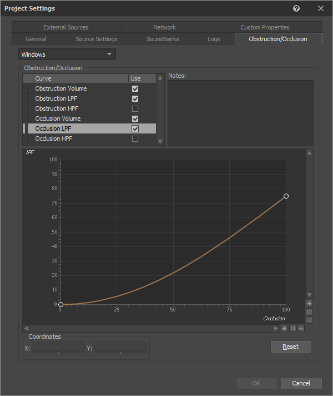Open the help question mark icon
This screenshot has height=396, width=333.
tap(296, 8)
